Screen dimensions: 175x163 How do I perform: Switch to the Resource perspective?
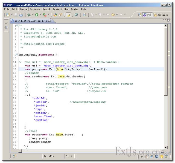point(161,15)
